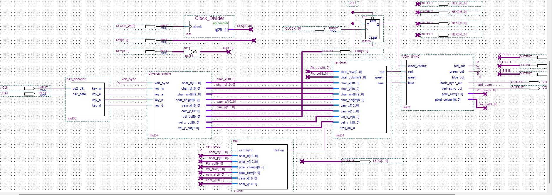Click the ps2_decoder block
552x195 pixels.
point(88,100)
